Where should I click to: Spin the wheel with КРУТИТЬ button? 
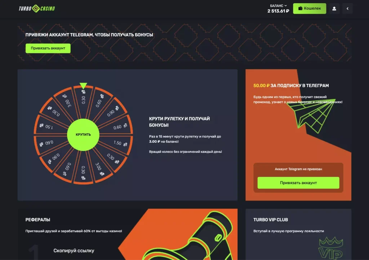(83, 135)
